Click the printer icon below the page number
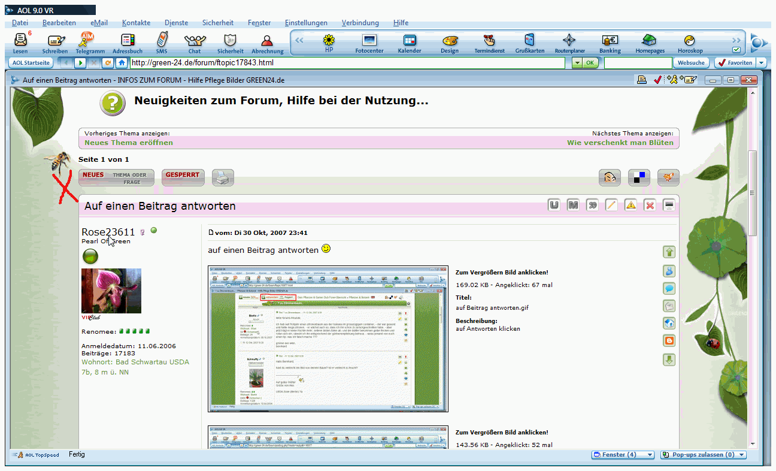The height and width of the screenshot is (471, 776). (x=223, y=177)
